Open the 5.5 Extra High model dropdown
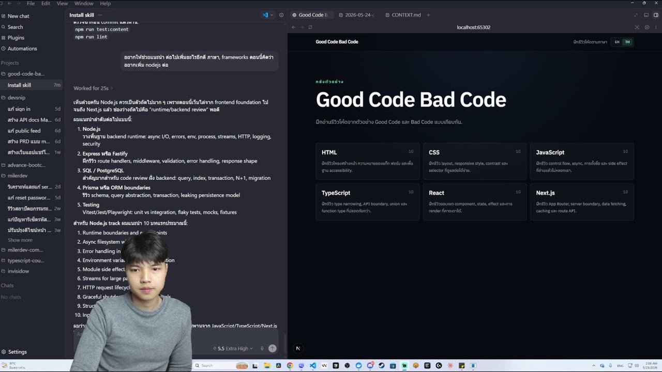The image size is (662, 372). (233, 348)
